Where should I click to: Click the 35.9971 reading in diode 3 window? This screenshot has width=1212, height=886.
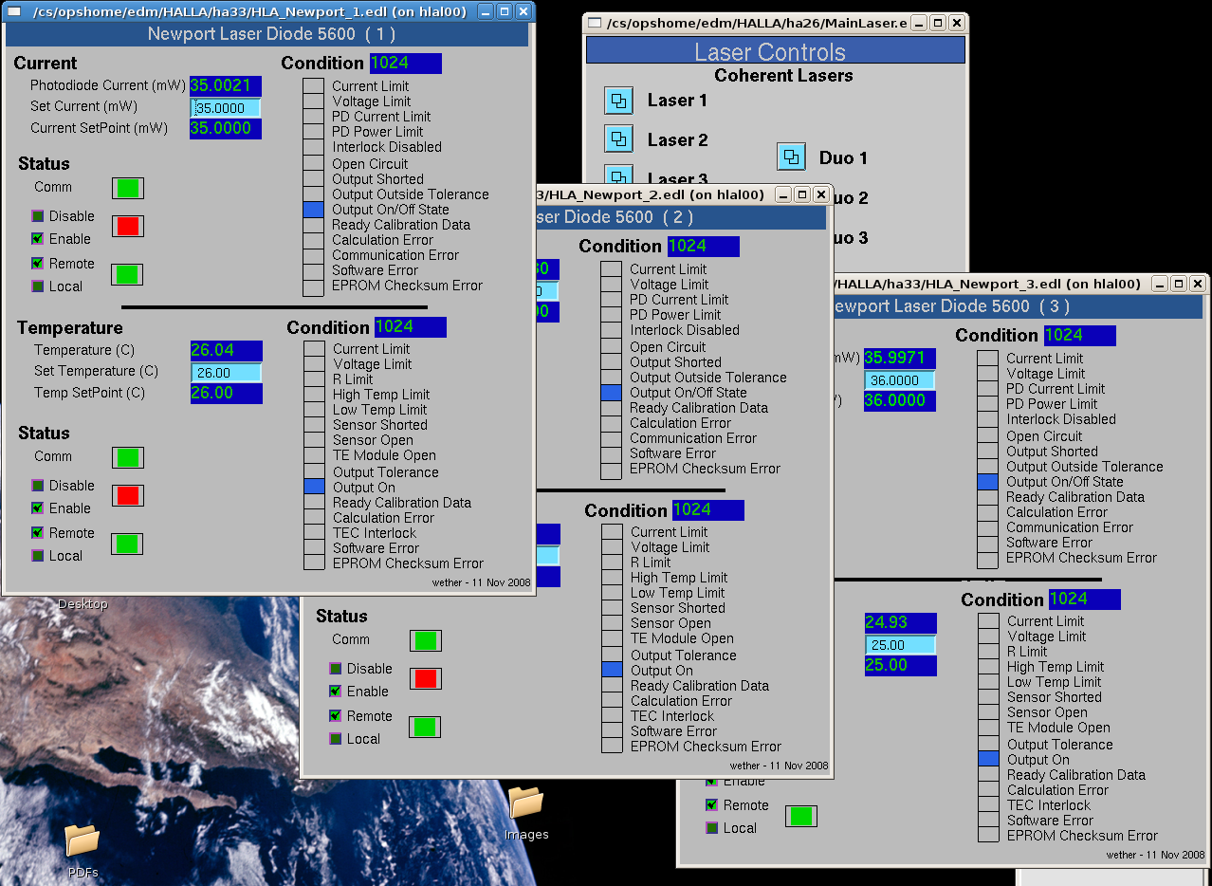[900, 359]
